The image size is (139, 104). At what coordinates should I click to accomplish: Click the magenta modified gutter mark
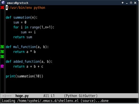2,66
